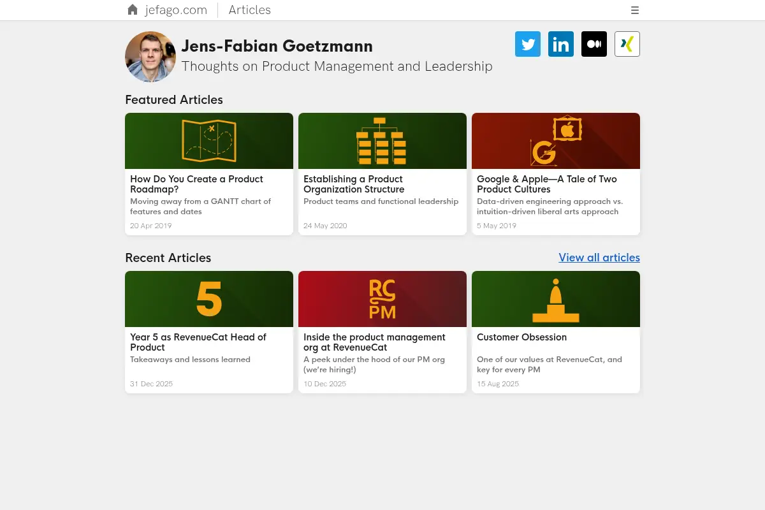765x510 pixels.
Task: Click the date 31 Dec 2025
Action: 151,384
